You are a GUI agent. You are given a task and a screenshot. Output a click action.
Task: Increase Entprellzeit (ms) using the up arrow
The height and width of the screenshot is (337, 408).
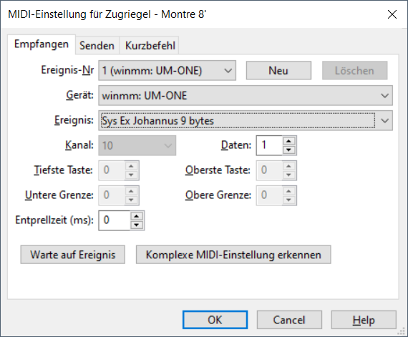[137, 216]
